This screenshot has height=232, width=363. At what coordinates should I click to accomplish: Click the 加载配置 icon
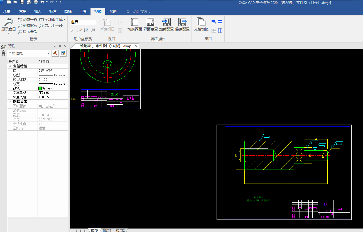(x=166, y=22)
